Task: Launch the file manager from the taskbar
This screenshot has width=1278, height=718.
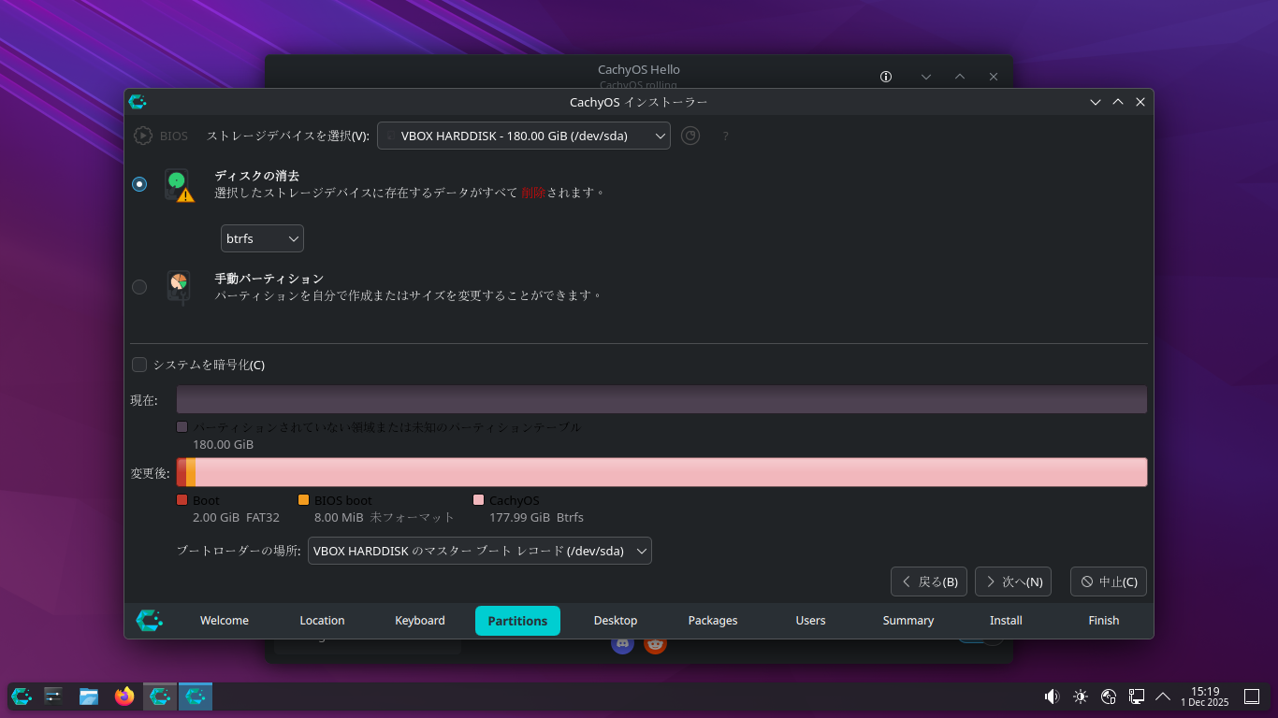Action: pyautogui.click(x=89, y=696)
